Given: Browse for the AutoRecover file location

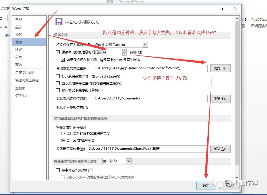Looking at the screenshot, I should click(x=220, y=68).
